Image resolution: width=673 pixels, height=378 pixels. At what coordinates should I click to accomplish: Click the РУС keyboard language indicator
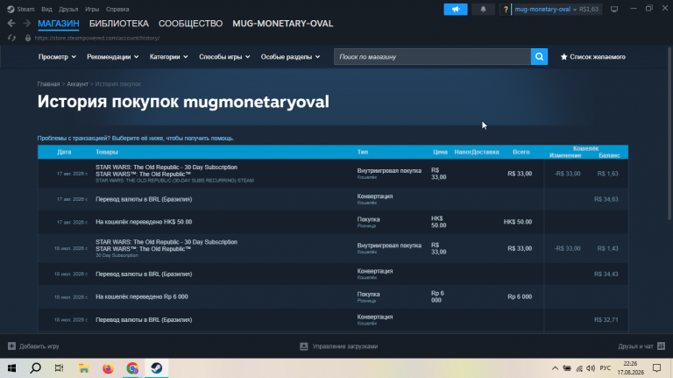tap(606, 368)
